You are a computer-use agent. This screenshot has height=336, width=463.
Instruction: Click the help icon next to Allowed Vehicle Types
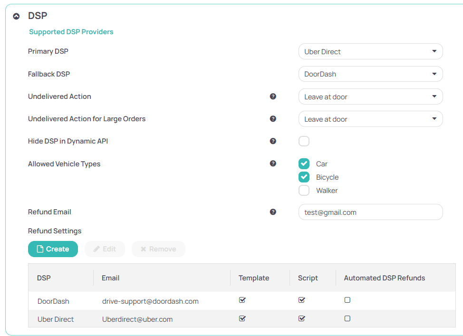tap(273, 163)
